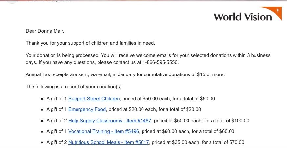Click the $100.00 total amount

pyautogui.click(x=240, y=121)
